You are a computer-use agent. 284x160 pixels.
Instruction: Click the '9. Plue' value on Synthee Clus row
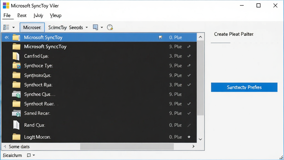click(x=175, y=94)
